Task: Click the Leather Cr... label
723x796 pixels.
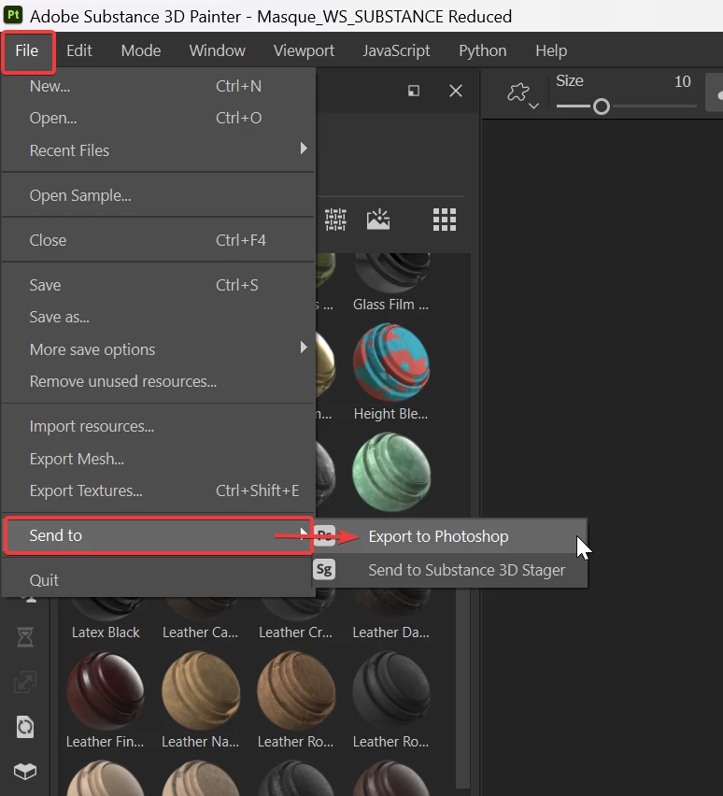Action: pyautogui.click(x=295, y=633)
